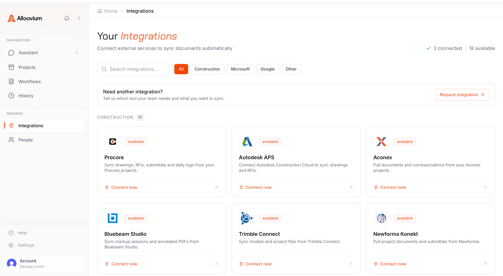This screenshot has width=503, height=276.
Task: Select the All filter
Action: 181,69
